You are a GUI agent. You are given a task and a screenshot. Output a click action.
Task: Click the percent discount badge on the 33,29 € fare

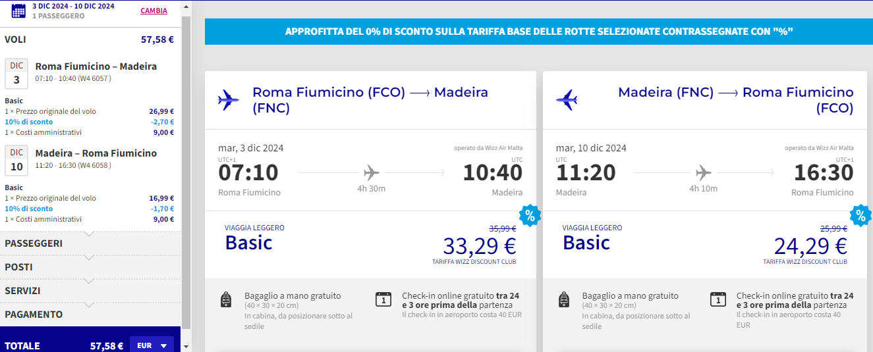[530, 215]
